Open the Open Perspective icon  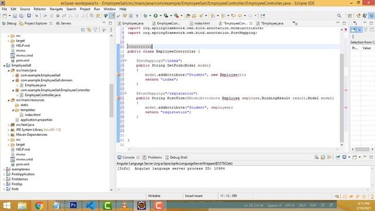click(x=350, y=16)
